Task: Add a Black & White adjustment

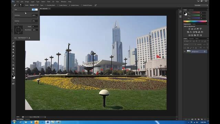Action: (x=194, y=32)
